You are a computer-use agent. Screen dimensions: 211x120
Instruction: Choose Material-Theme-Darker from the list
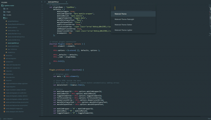pyautogui.click(x=123, y=25)
